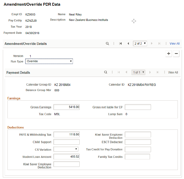184x179 pixels.
Task: Go to next row in Amendment/Override Details
Action: tap(152, 44)
